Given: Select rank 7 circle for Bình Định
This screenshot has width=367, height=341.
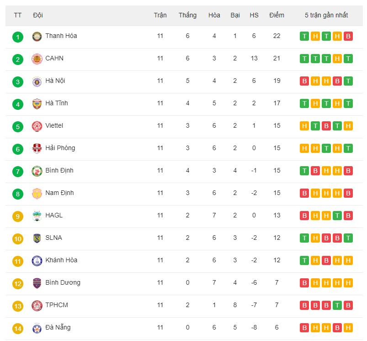Looking at the screenshot, I should coord(18,172).
